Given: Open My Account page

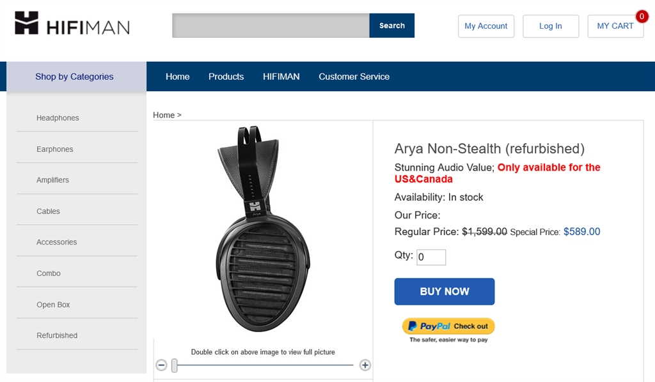Looking at the screenshot, I should click(x=485, y=26).
